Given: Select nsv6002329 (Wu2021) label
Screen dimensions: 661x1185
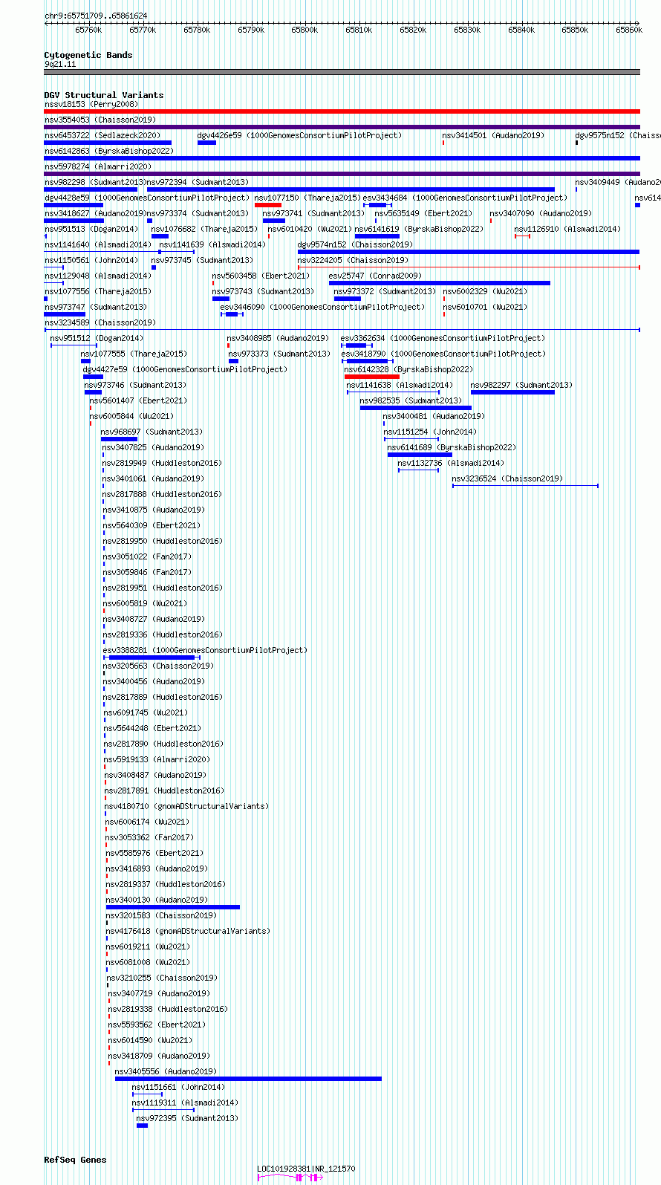Looking at the screenshot, I should (486, 291).
